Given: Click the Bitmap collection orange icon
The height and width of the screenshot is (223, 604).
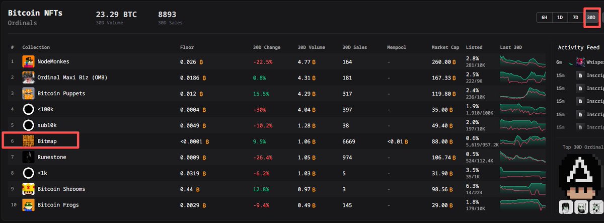Looking at the screenshot, I should pos(28,141).
